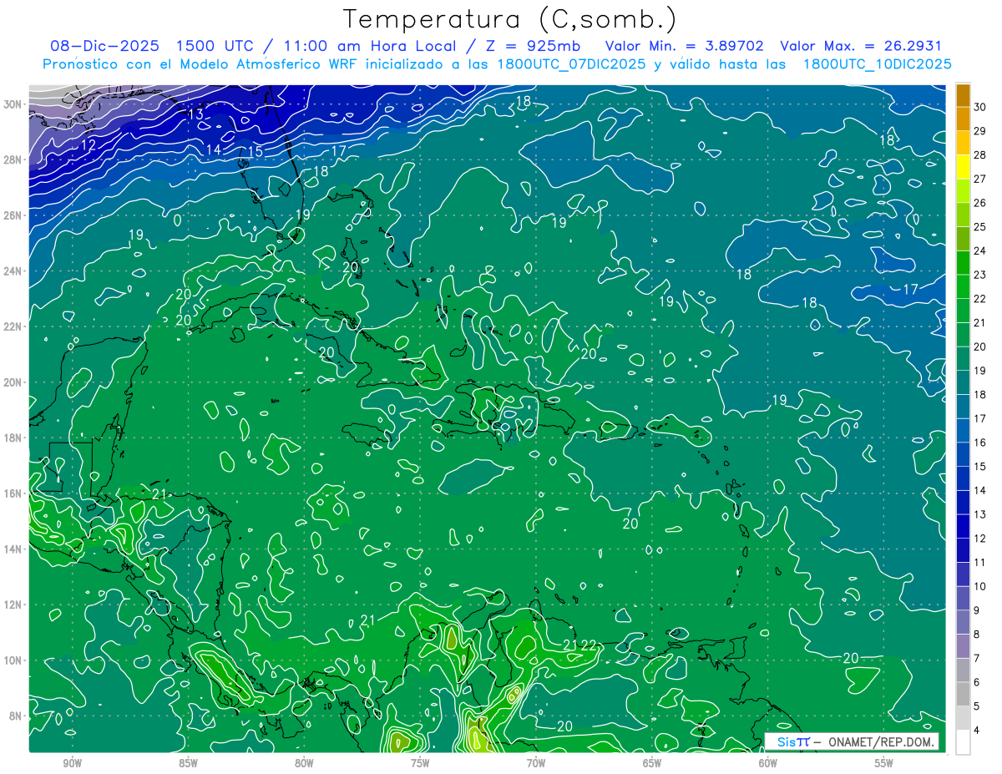This screenshot has height=774, width=1002.
Task: Click the '1500 UTC' time text
Action: coord(215,46)
